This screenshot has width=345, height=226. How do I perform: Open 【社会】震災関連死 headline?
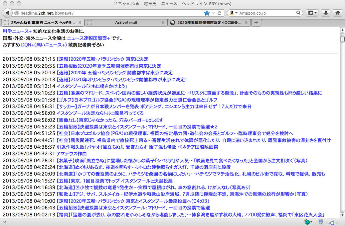point(194,140)
